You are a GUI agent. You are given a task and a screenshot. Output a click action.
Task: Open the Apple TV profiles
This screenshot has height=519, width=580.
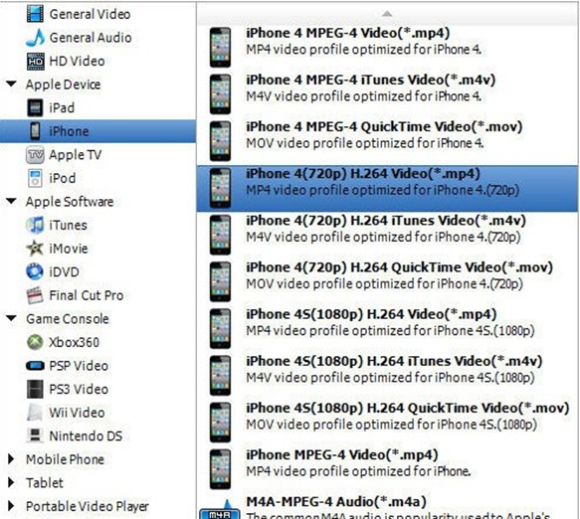pos(75,155)
